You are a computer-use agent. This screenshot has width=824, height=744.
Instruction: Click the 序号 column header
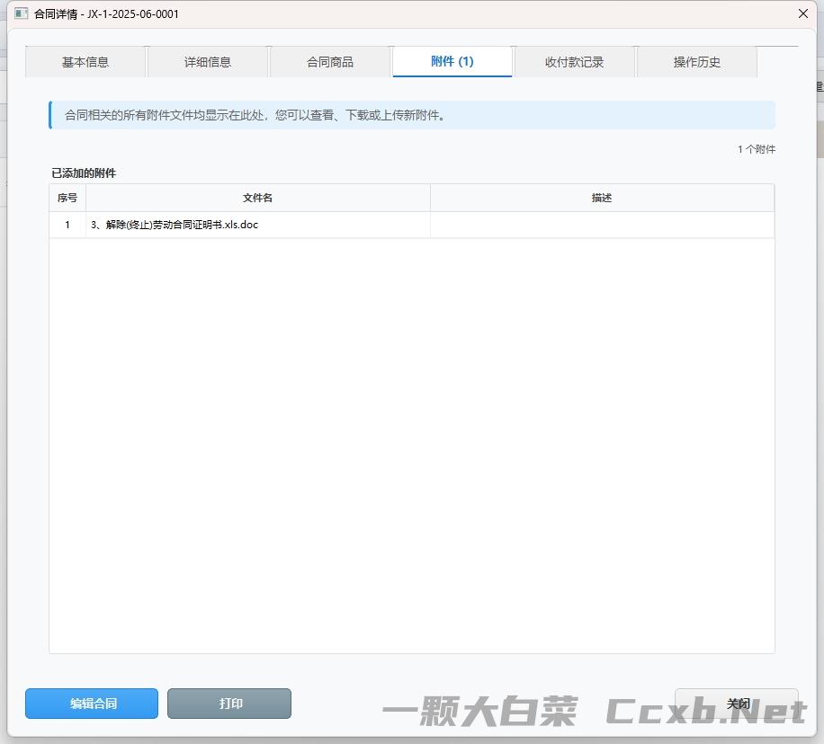pos(67,198)
